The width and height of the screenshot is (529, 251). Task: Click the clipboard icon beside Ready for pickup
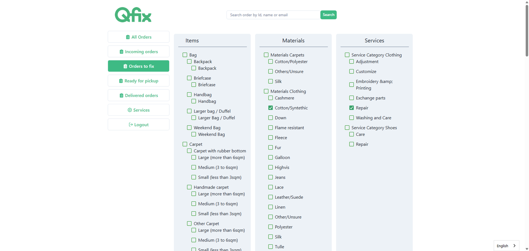point(121,81)
